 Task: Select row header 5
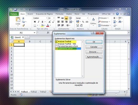tap(11, 58)
